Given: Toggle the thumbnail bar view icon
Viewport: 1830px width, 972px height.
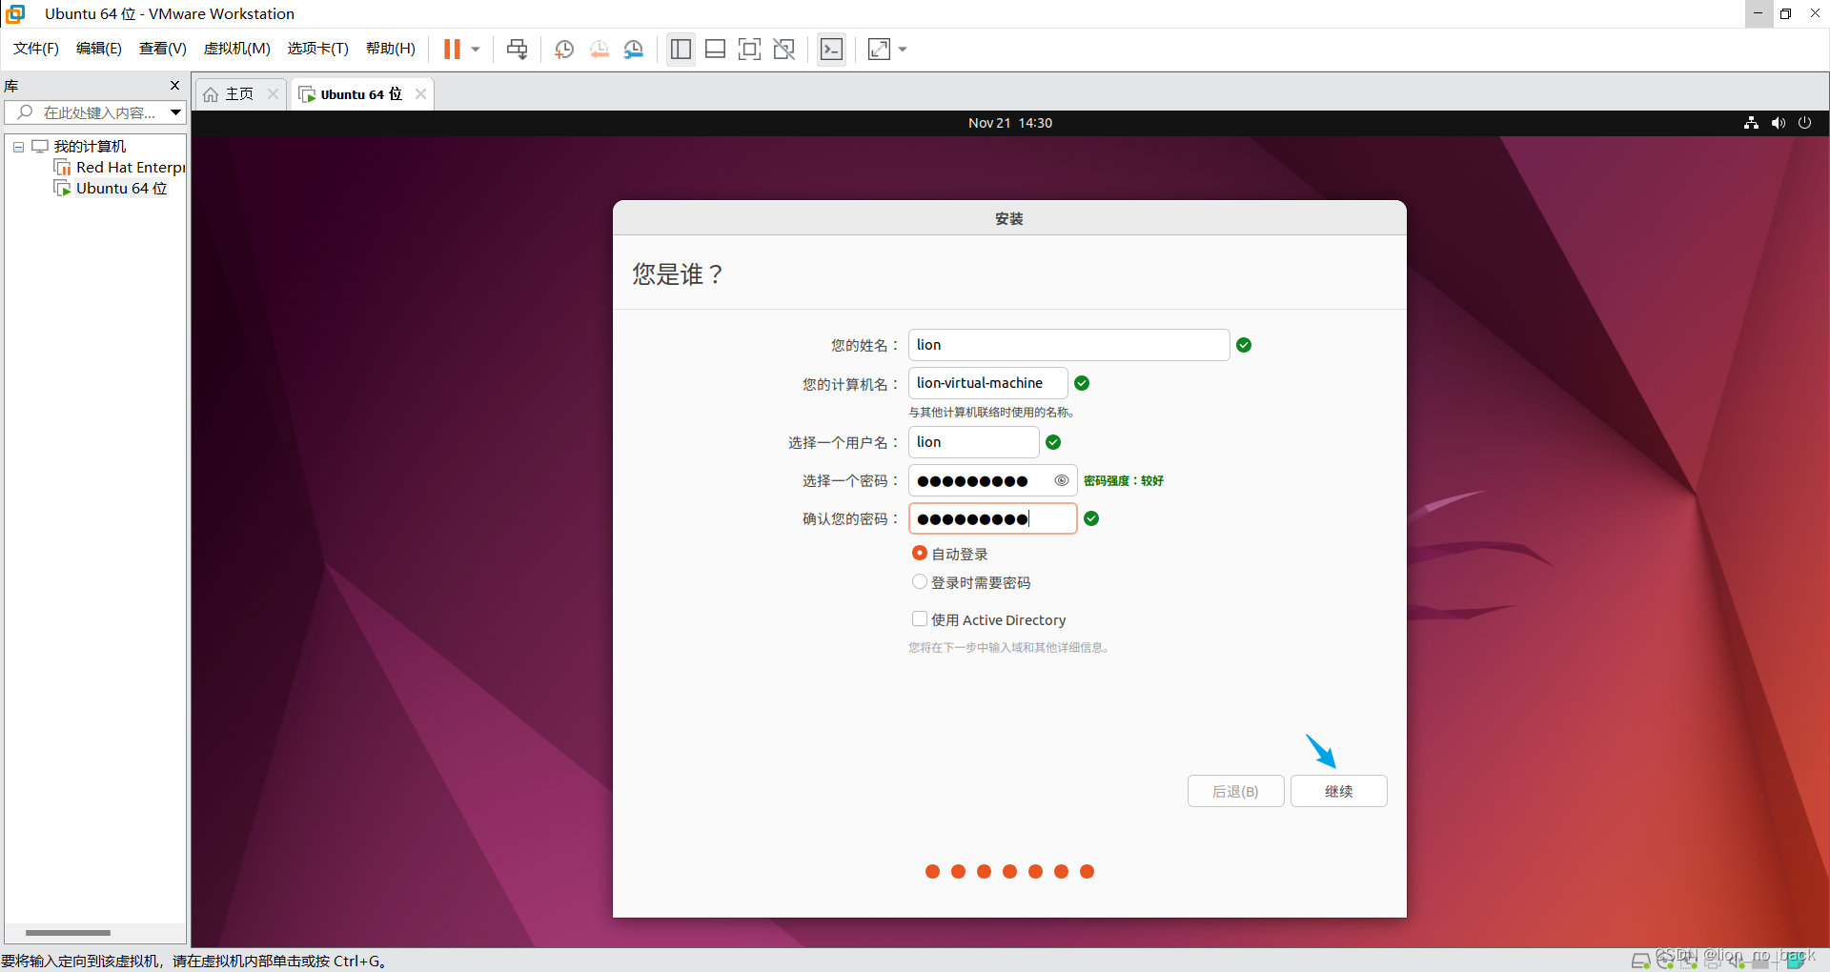Looking at the screenshot, I should pos(715,50).
